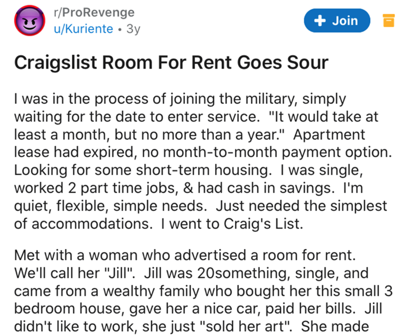Click the plus icon inside Join button
410x336 pixels.
320,20
